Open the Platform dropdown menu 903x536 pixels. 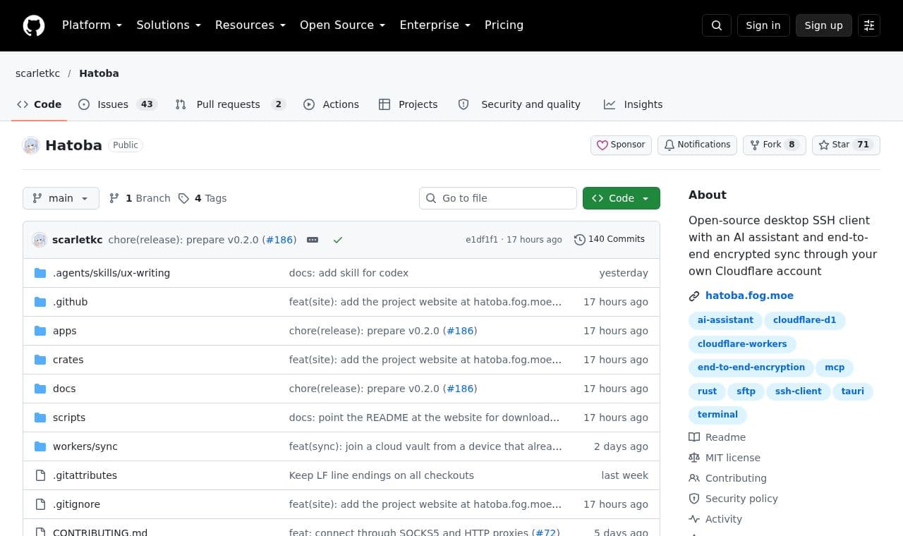tap(92, 25)
